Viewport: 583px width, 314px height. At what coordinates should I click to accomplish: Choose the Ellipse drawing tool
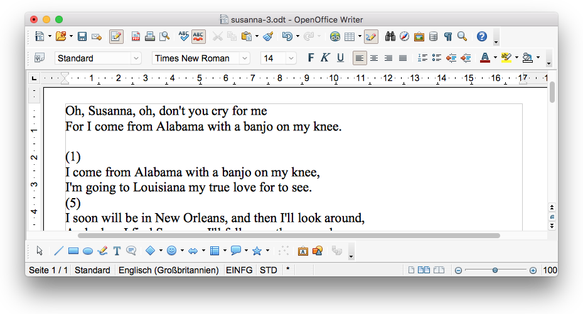click(x=88, y=251)
